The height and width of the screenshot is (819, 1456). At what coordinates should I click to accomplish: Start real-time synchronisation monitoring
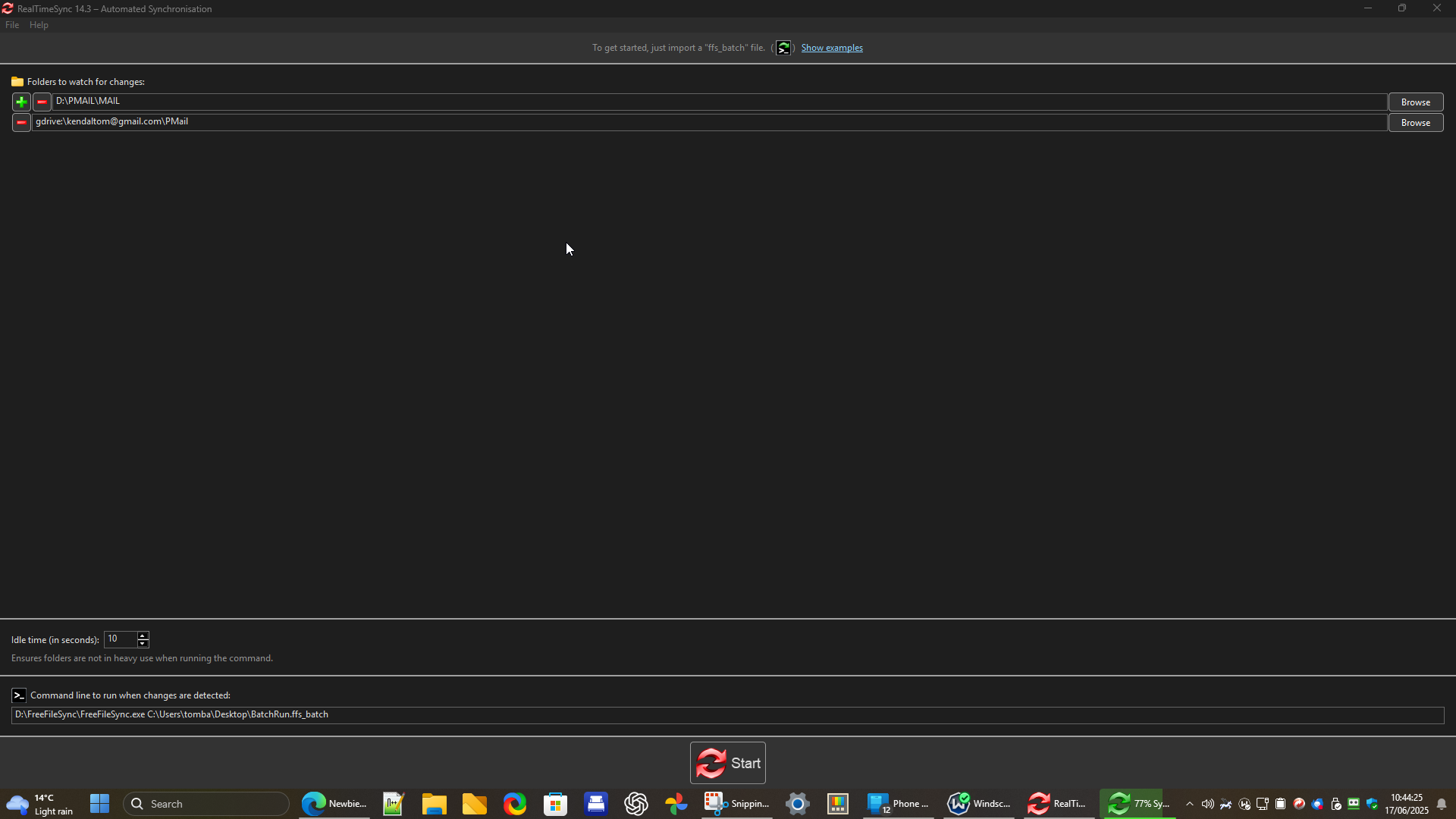tap(728, 763)
